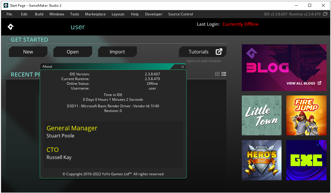Image resolution: width=331 pixels, height=193 pixels.
Task: Open the Blog banner to view all blogs
Action: tap(284, 68)
